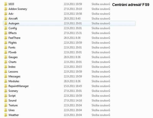Screen dimensions: 153x118
Task: Click Složka souborů type in Weather row
Action: [101, 115]
